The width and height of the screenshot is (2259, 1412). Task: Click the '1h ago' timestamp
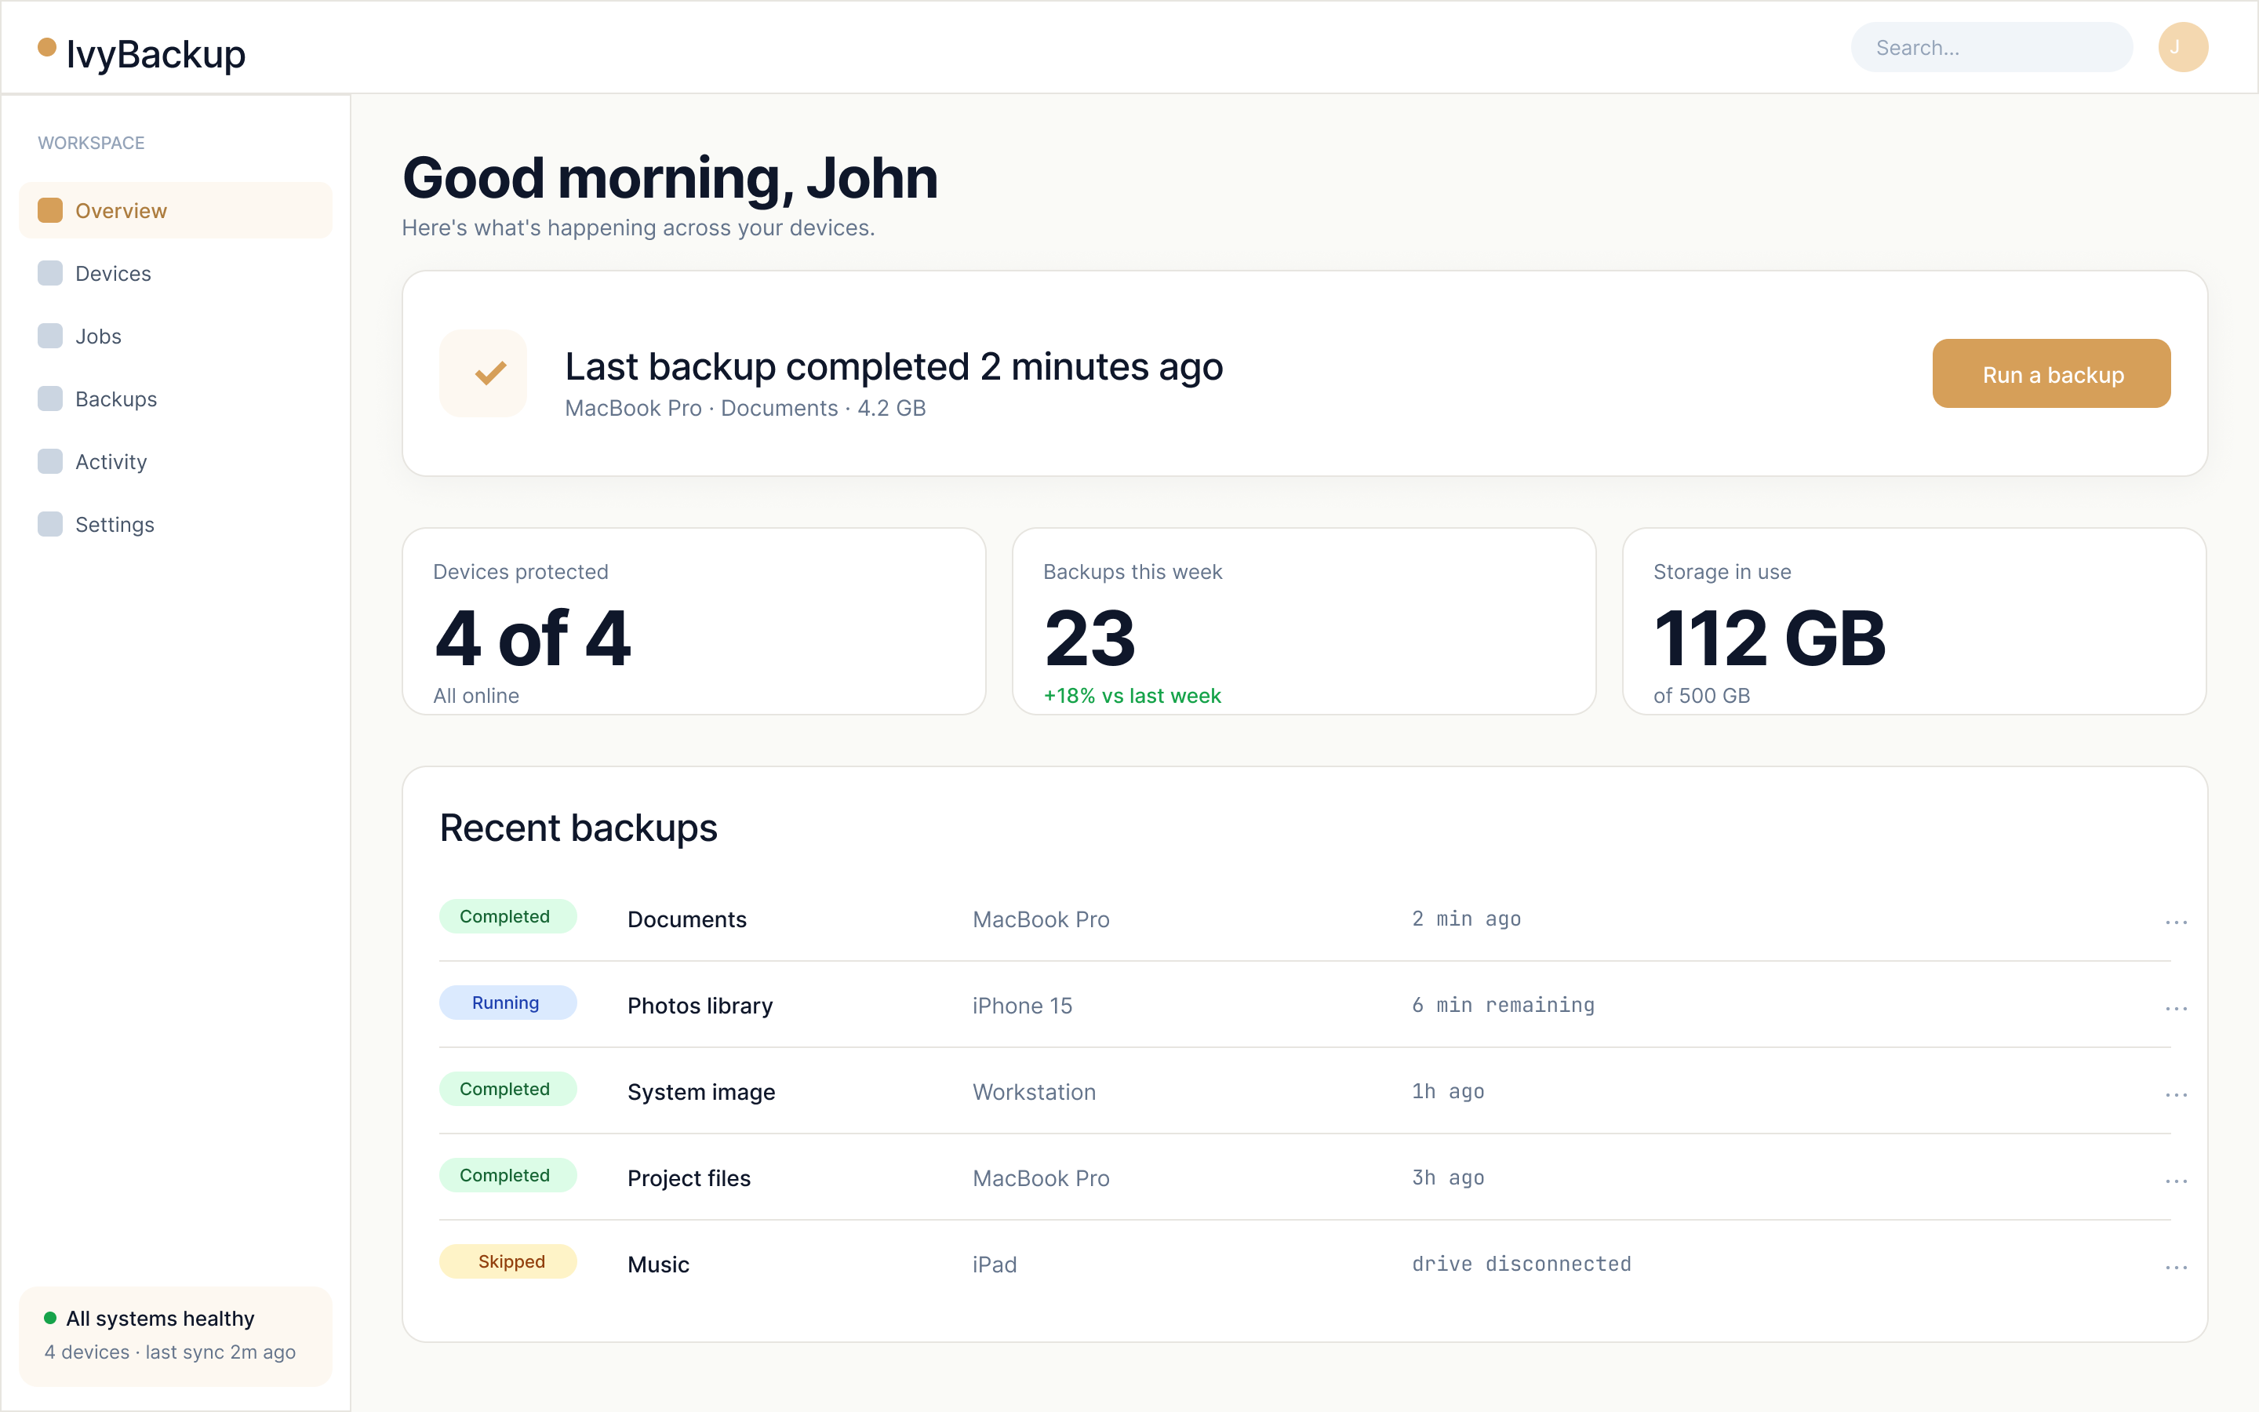[x=1448, y=1090]
